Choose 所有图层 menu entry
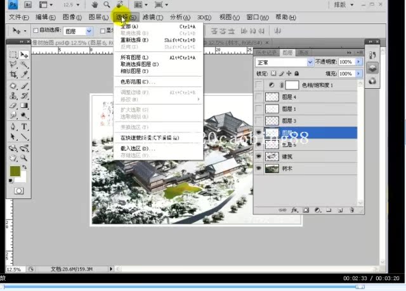The height and width of the screenshot is (291, 406). point(158,58)
